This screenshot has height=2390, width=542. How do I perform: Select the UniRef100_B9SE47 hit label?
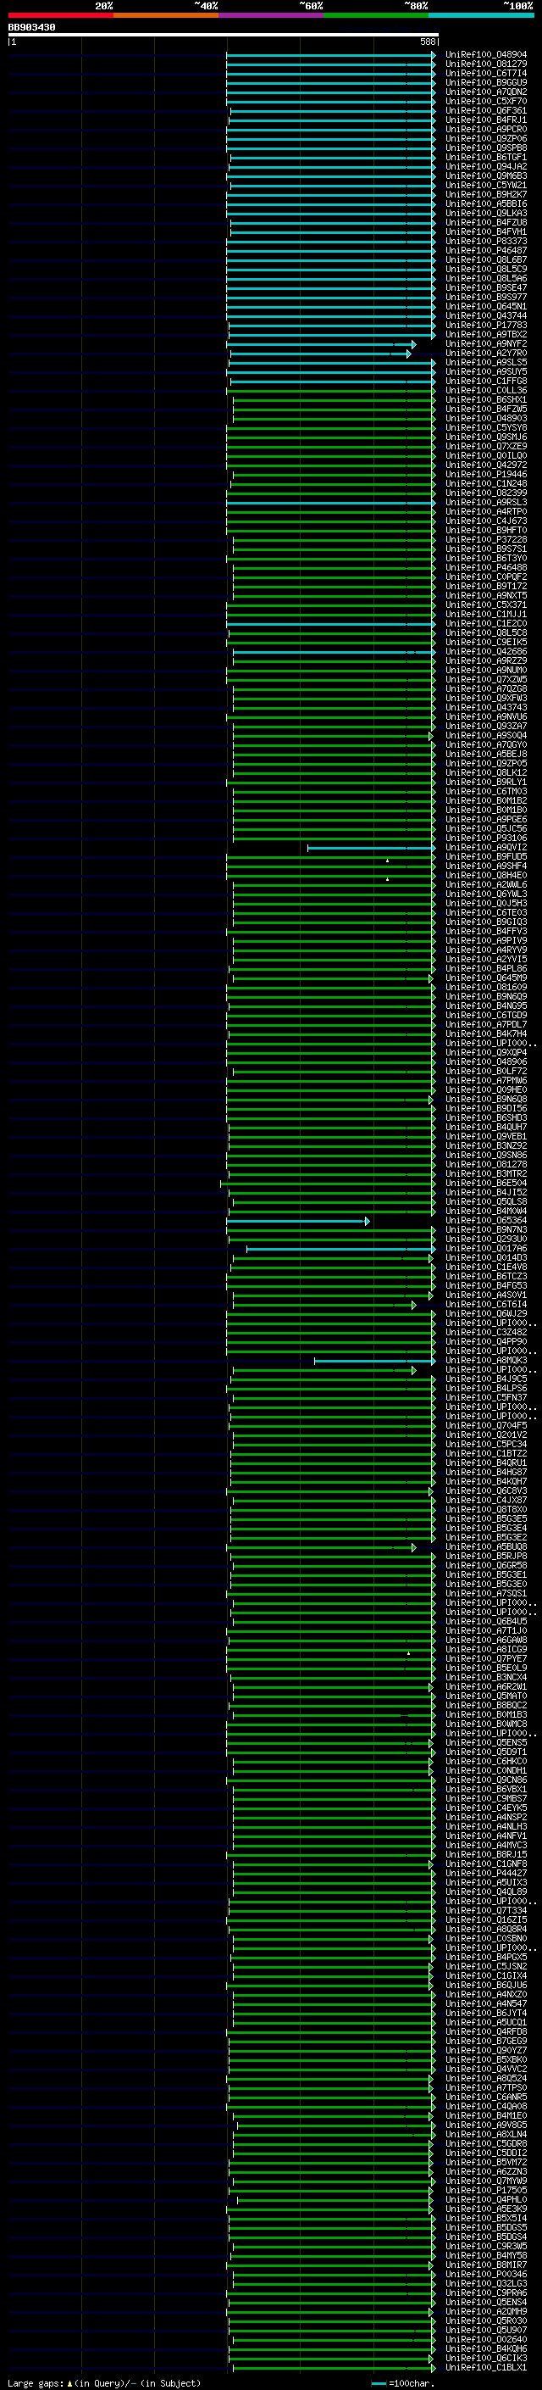tap(486, 287)
